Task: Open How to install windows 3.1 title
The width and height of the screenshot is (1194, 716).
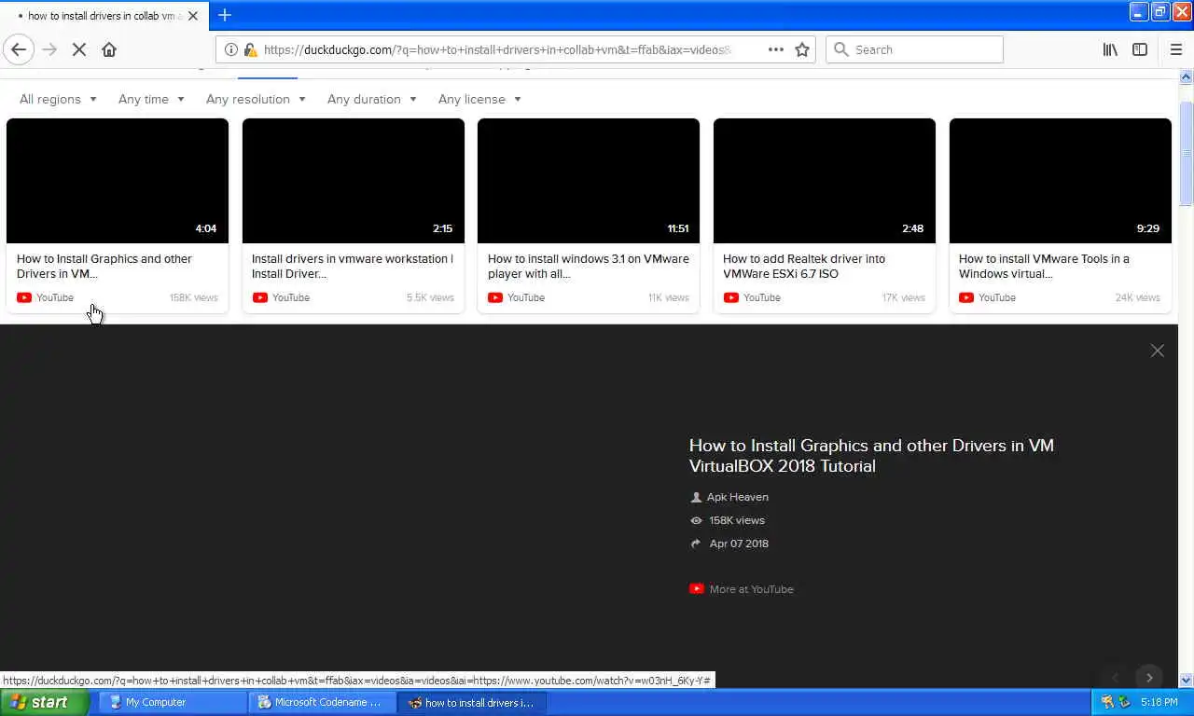Action: [589, 266]
